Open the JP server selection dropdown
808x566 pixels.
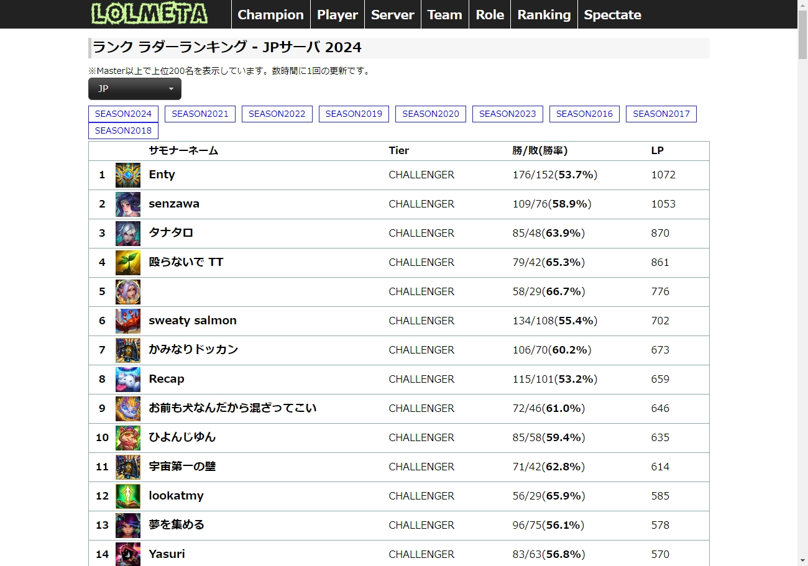point(134,89)
